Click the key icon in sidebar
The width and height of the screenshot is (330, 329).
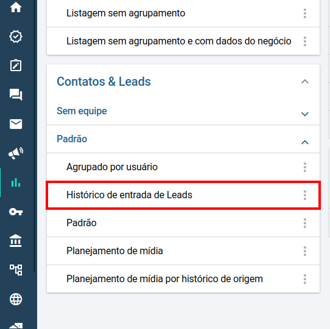pyautogui.click(x=16, y=212)
